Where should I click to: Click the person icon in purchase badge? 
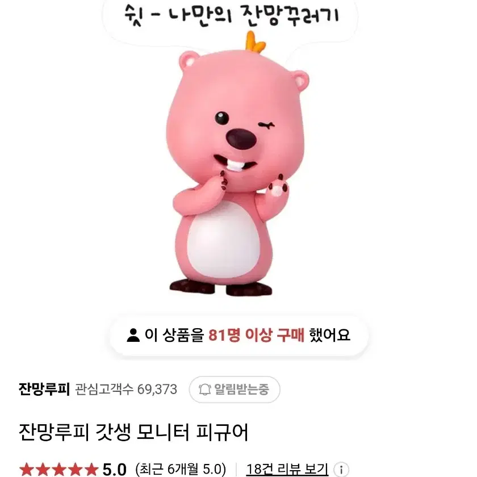click(133, 335)
